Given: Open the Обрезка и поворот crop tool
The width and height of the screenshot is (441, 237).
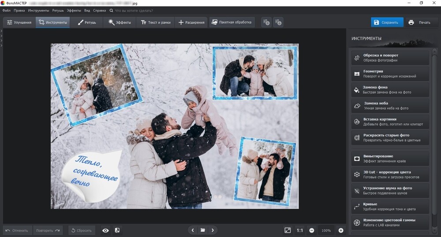Looking at the screenshot, I should pyautogui.click(x=390, y=58).
